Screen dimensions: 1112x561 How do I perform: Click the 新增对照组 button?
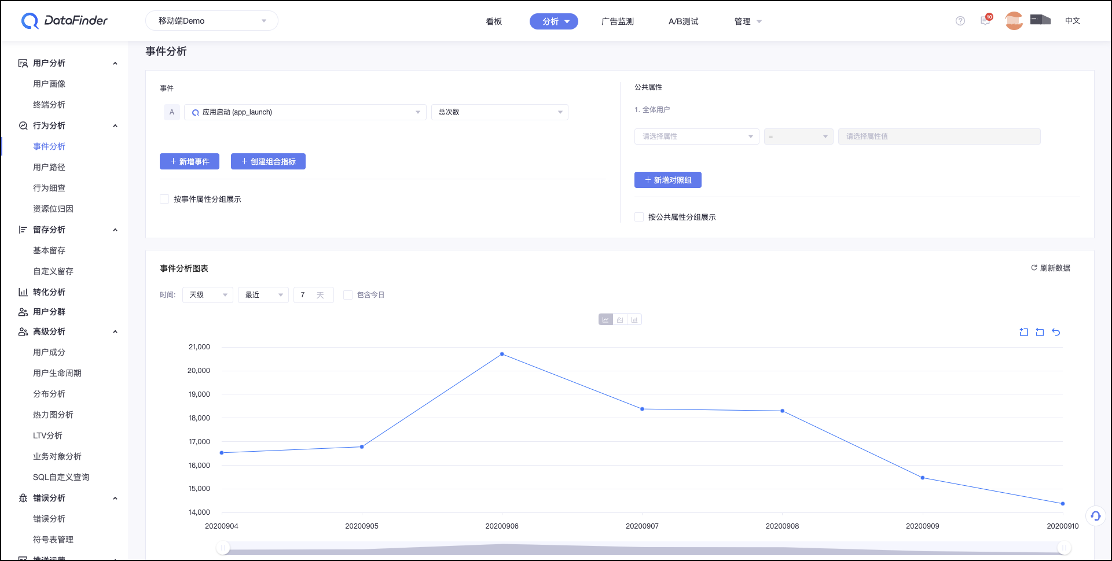pyautogui.click(x=668, y=180)
